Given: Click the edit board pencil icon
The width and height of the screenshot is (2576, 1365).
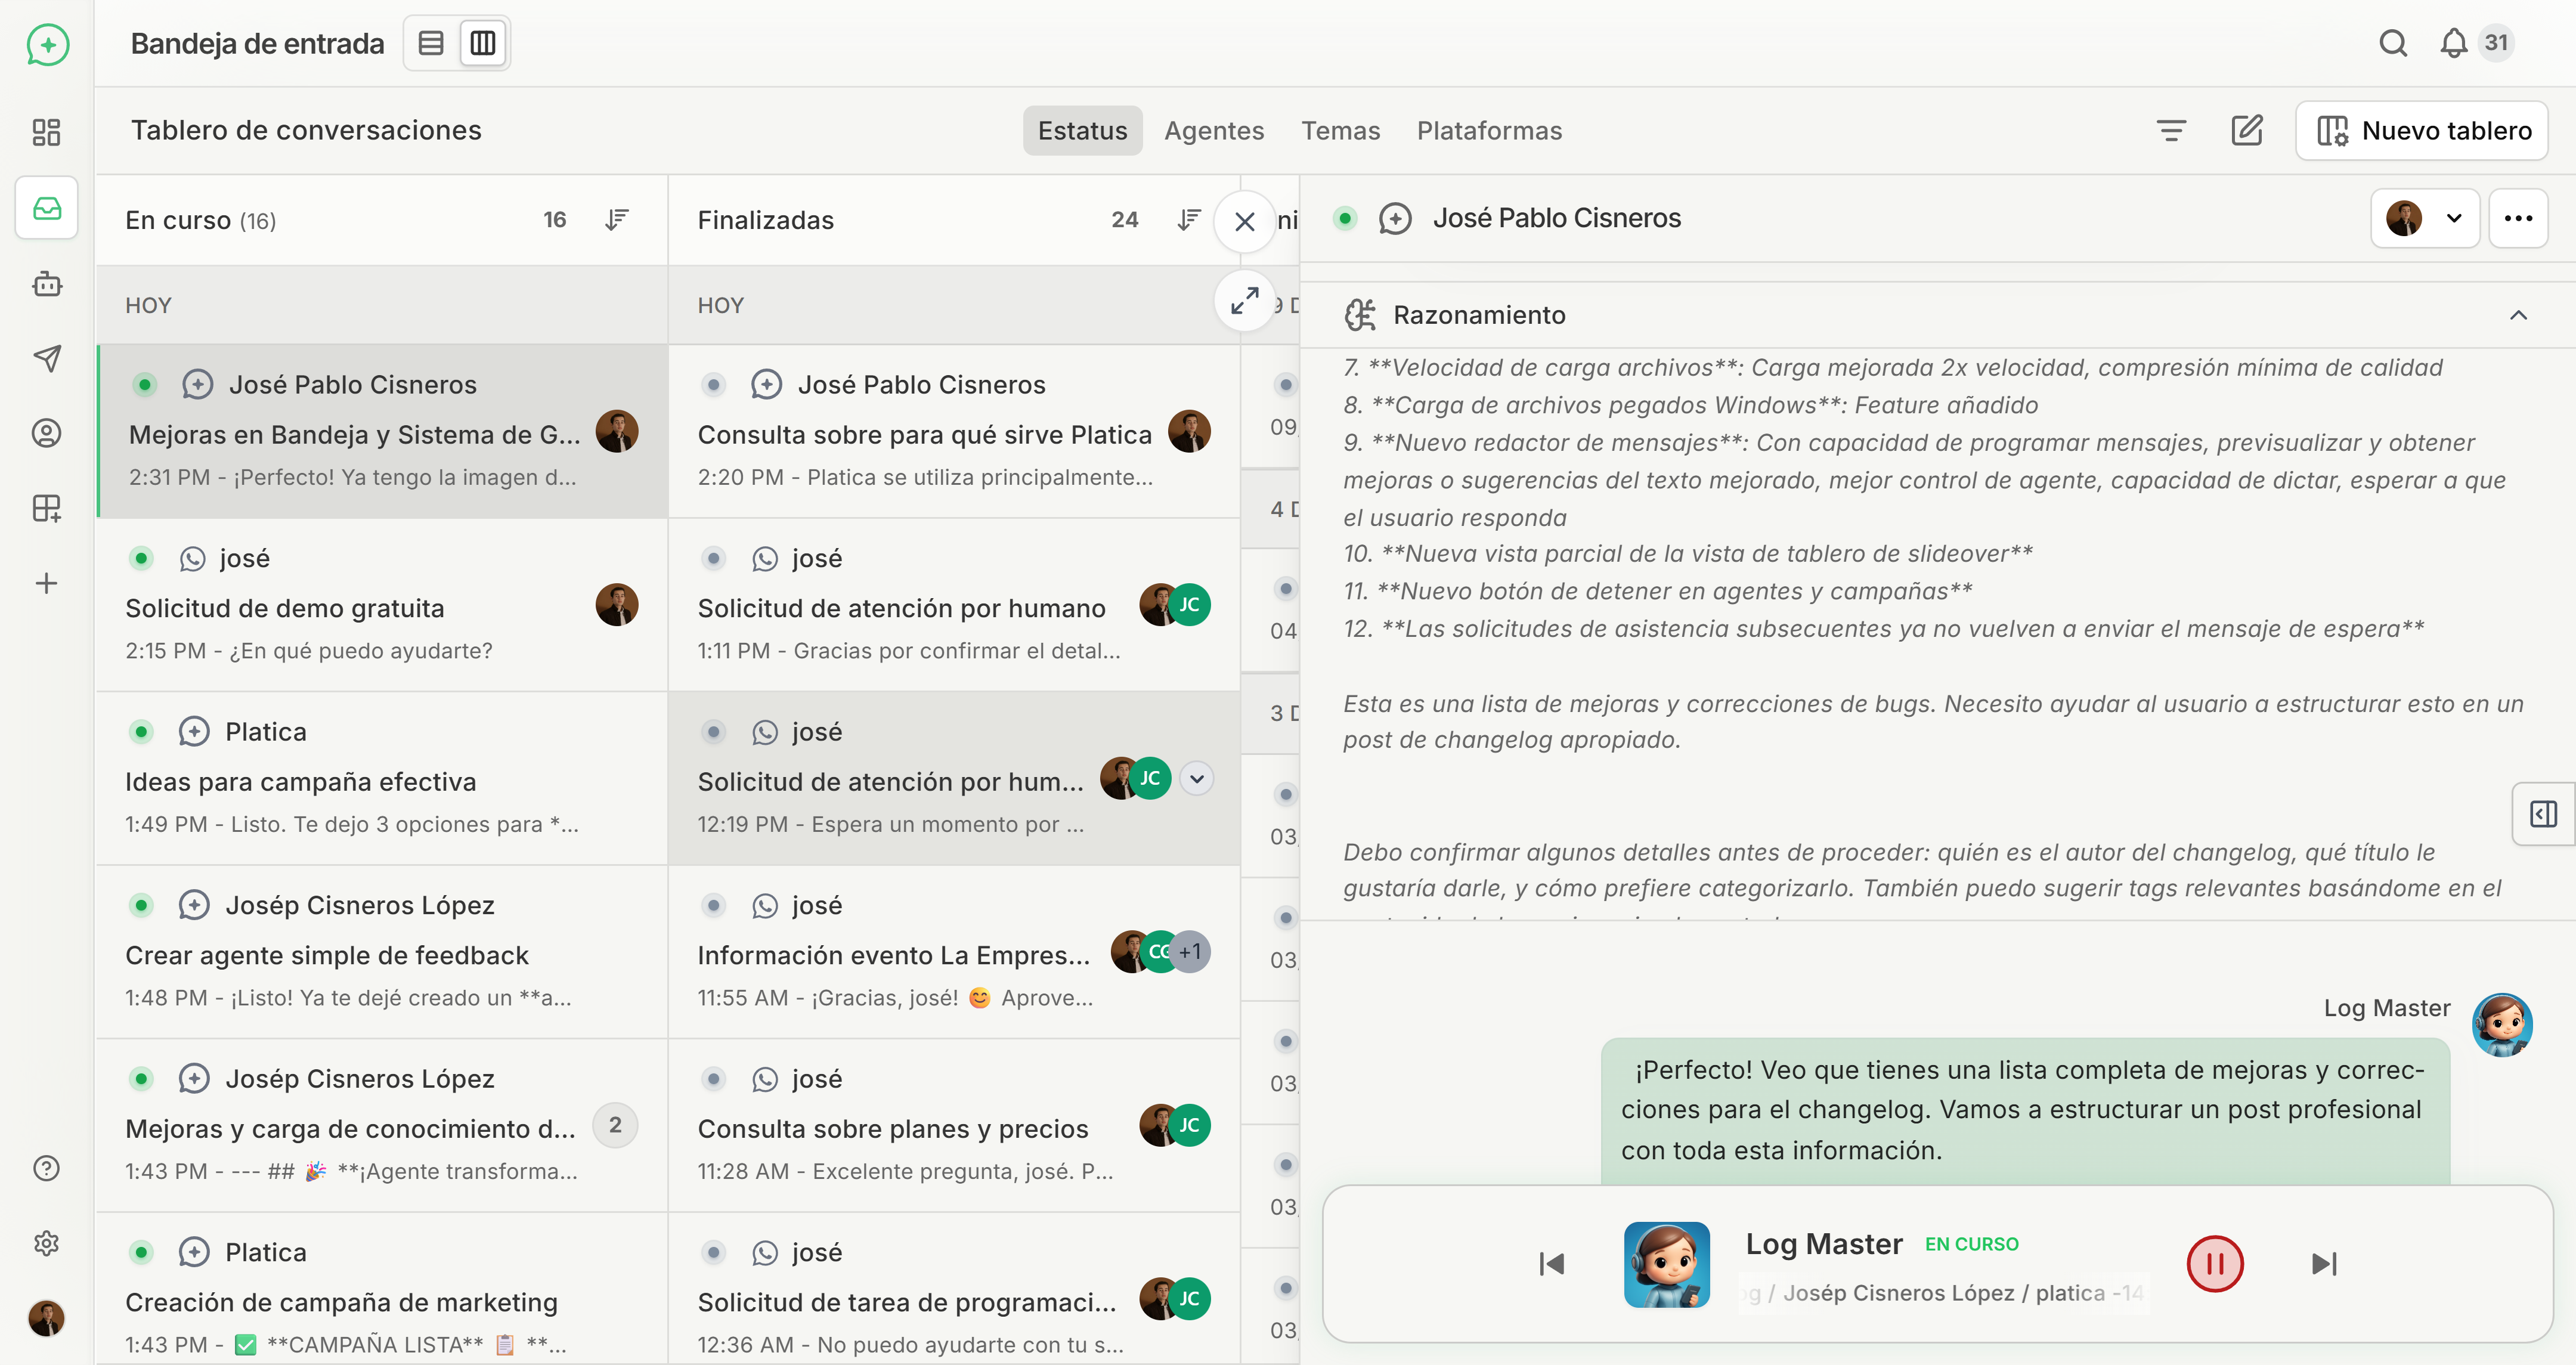Looking at the screenshot, I should [2246, 130].
